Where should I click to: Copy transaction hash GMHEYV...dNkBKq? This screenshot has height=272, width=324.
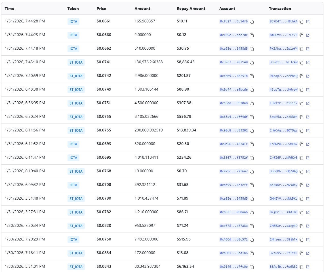coord(302,199)
